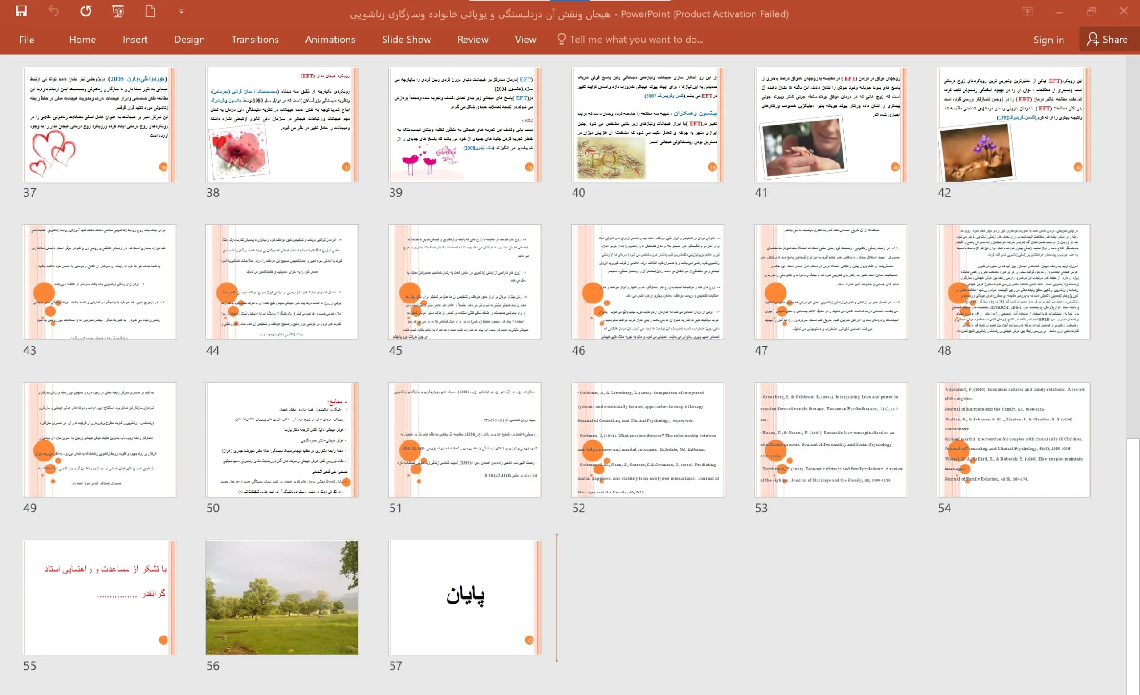Open the Design tab
Viewport: 1140px width, 695px height.
pyautogui.click(x=189, y=40)
